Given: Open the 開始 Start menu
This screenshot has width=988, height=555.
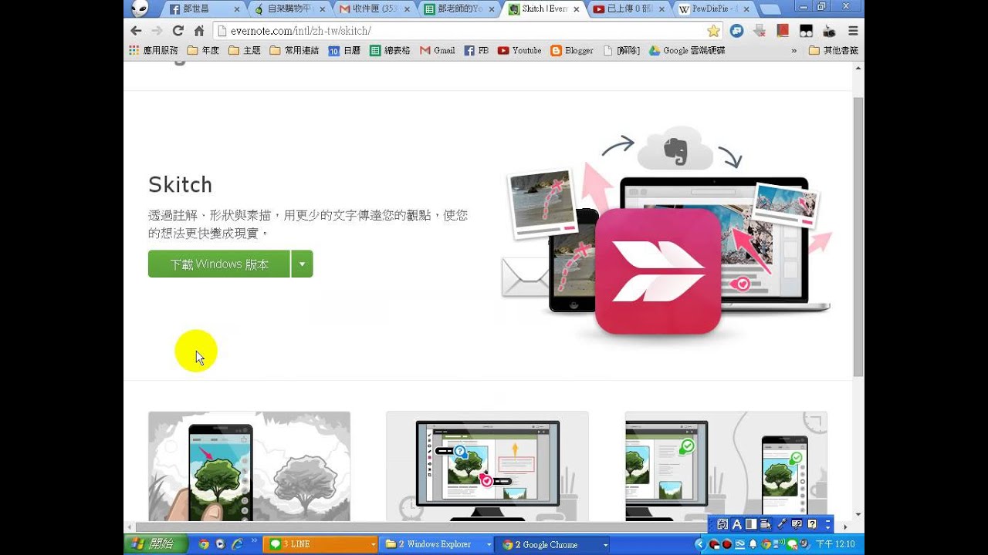Looking at the screenshot, I should click(x=154, y=544).
